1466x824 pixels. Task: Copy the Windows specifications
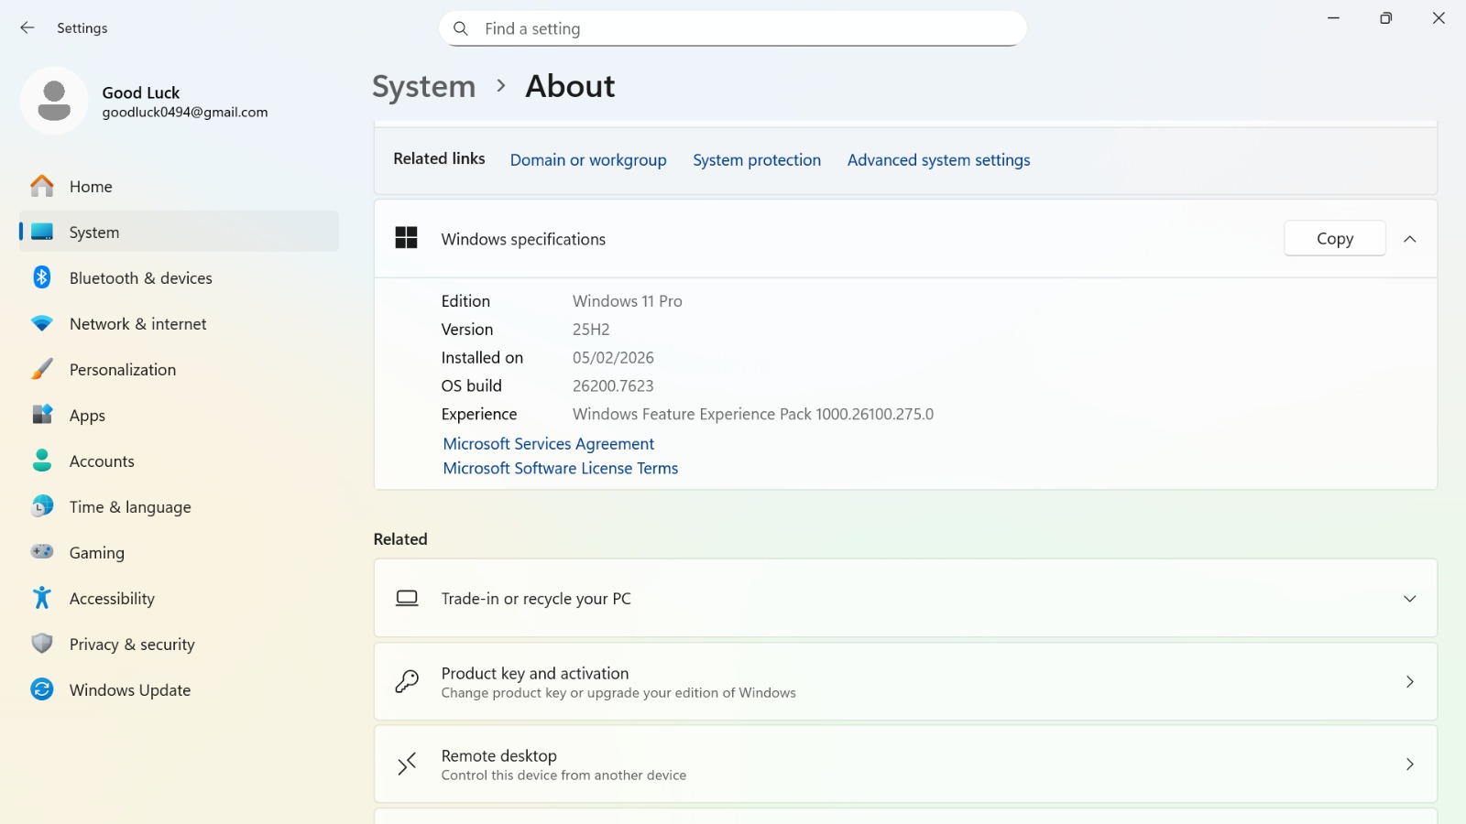pyautogui.click(x=1335, y=239)
